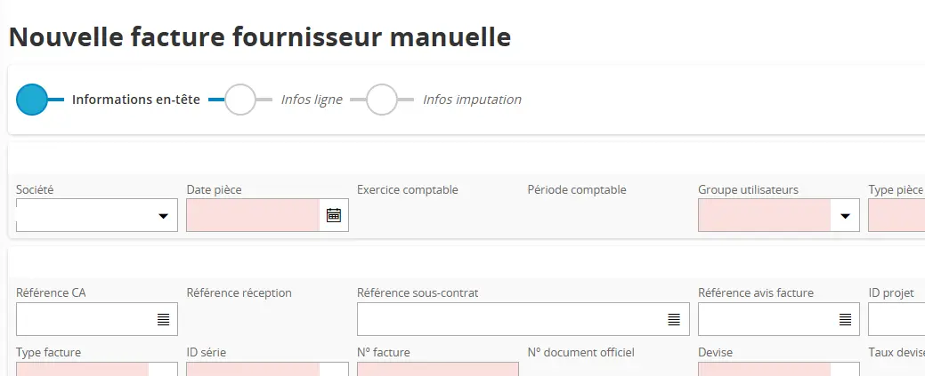Go to the Informations en-tête step
The image size is (925, 376).
(32, 100)
